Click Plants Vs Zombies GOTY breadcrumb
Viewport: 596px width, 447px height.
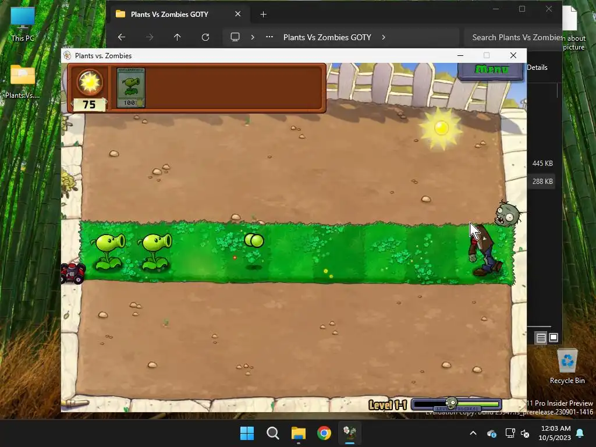327,37
